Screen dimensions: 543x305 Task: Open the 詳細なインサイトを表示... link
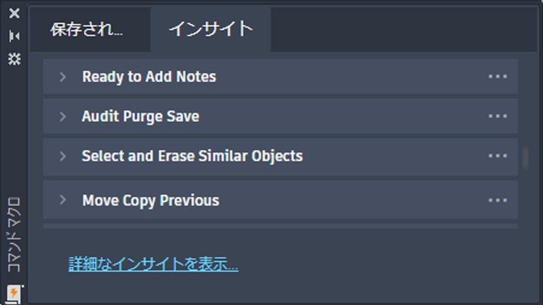pyautogui.click(x=153, y=264)
